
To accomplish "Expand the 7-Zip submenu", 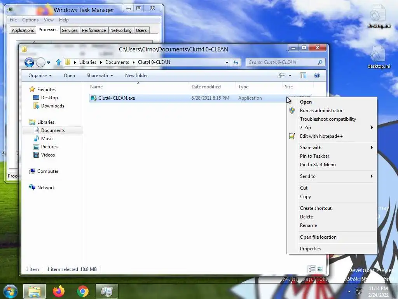I will pos(332,128).
